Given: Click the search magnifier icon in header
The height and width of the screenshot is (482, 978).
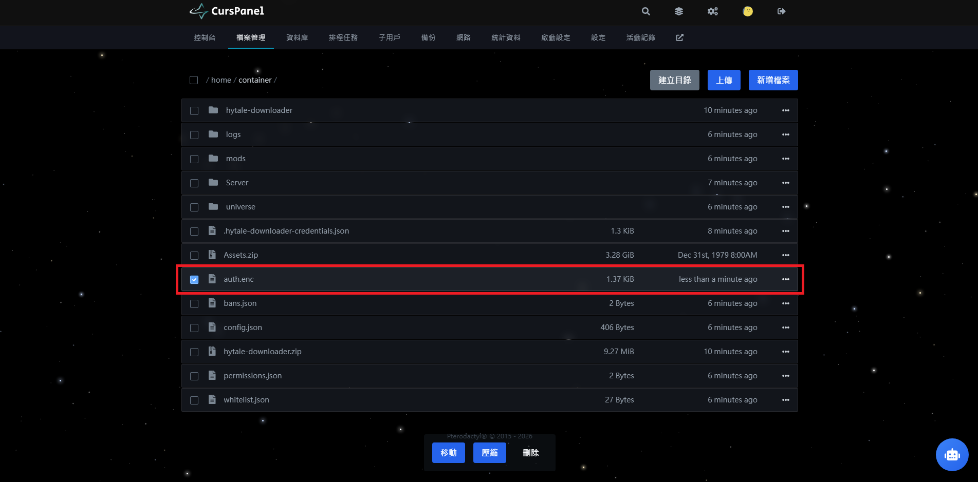Looking at the screenshot, I should point(646,11).
